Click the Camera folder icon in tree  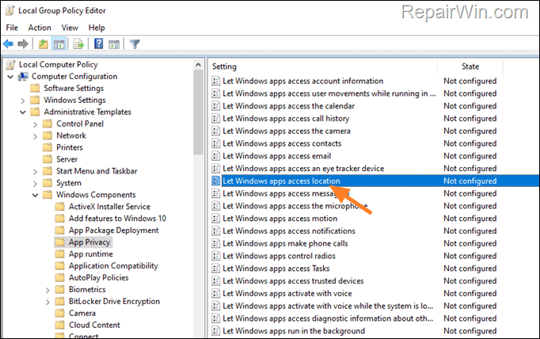pos(60,313)
